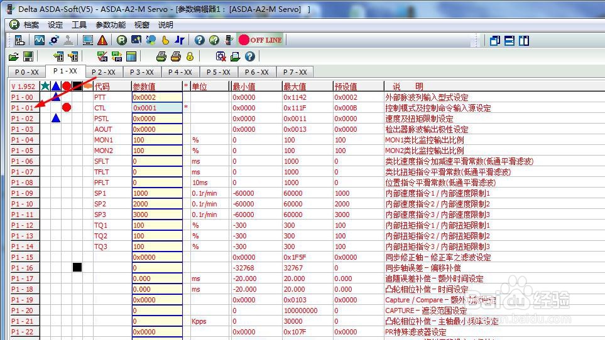Switch to the P 5 - XX tab
This screenshot has width=605, height=340.
point(218,72)
